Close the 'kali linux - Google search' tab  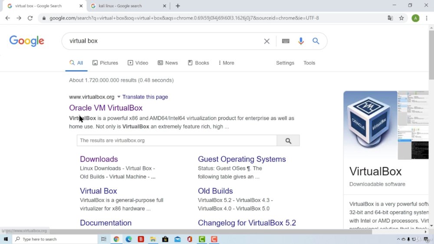click(x=164, y=6)
